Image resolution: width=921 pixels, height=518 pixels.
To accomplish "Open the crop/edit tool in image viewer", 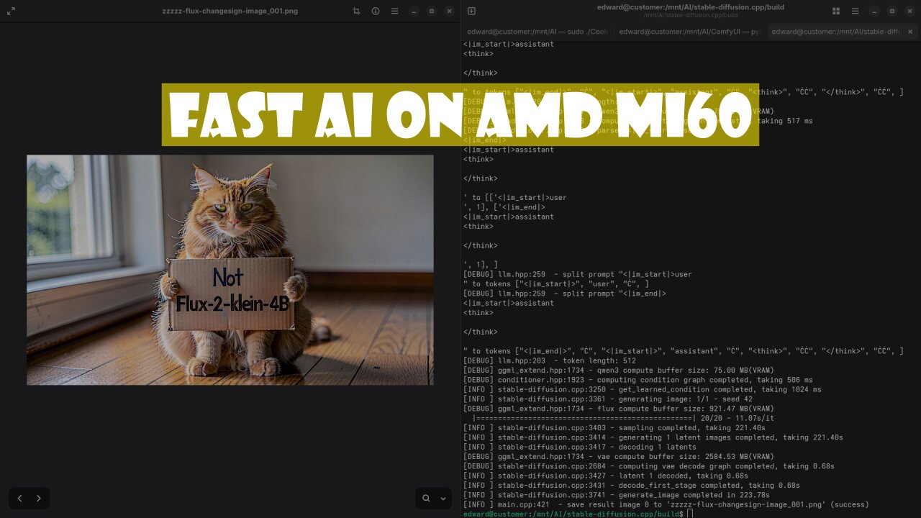I will point(357,11).
